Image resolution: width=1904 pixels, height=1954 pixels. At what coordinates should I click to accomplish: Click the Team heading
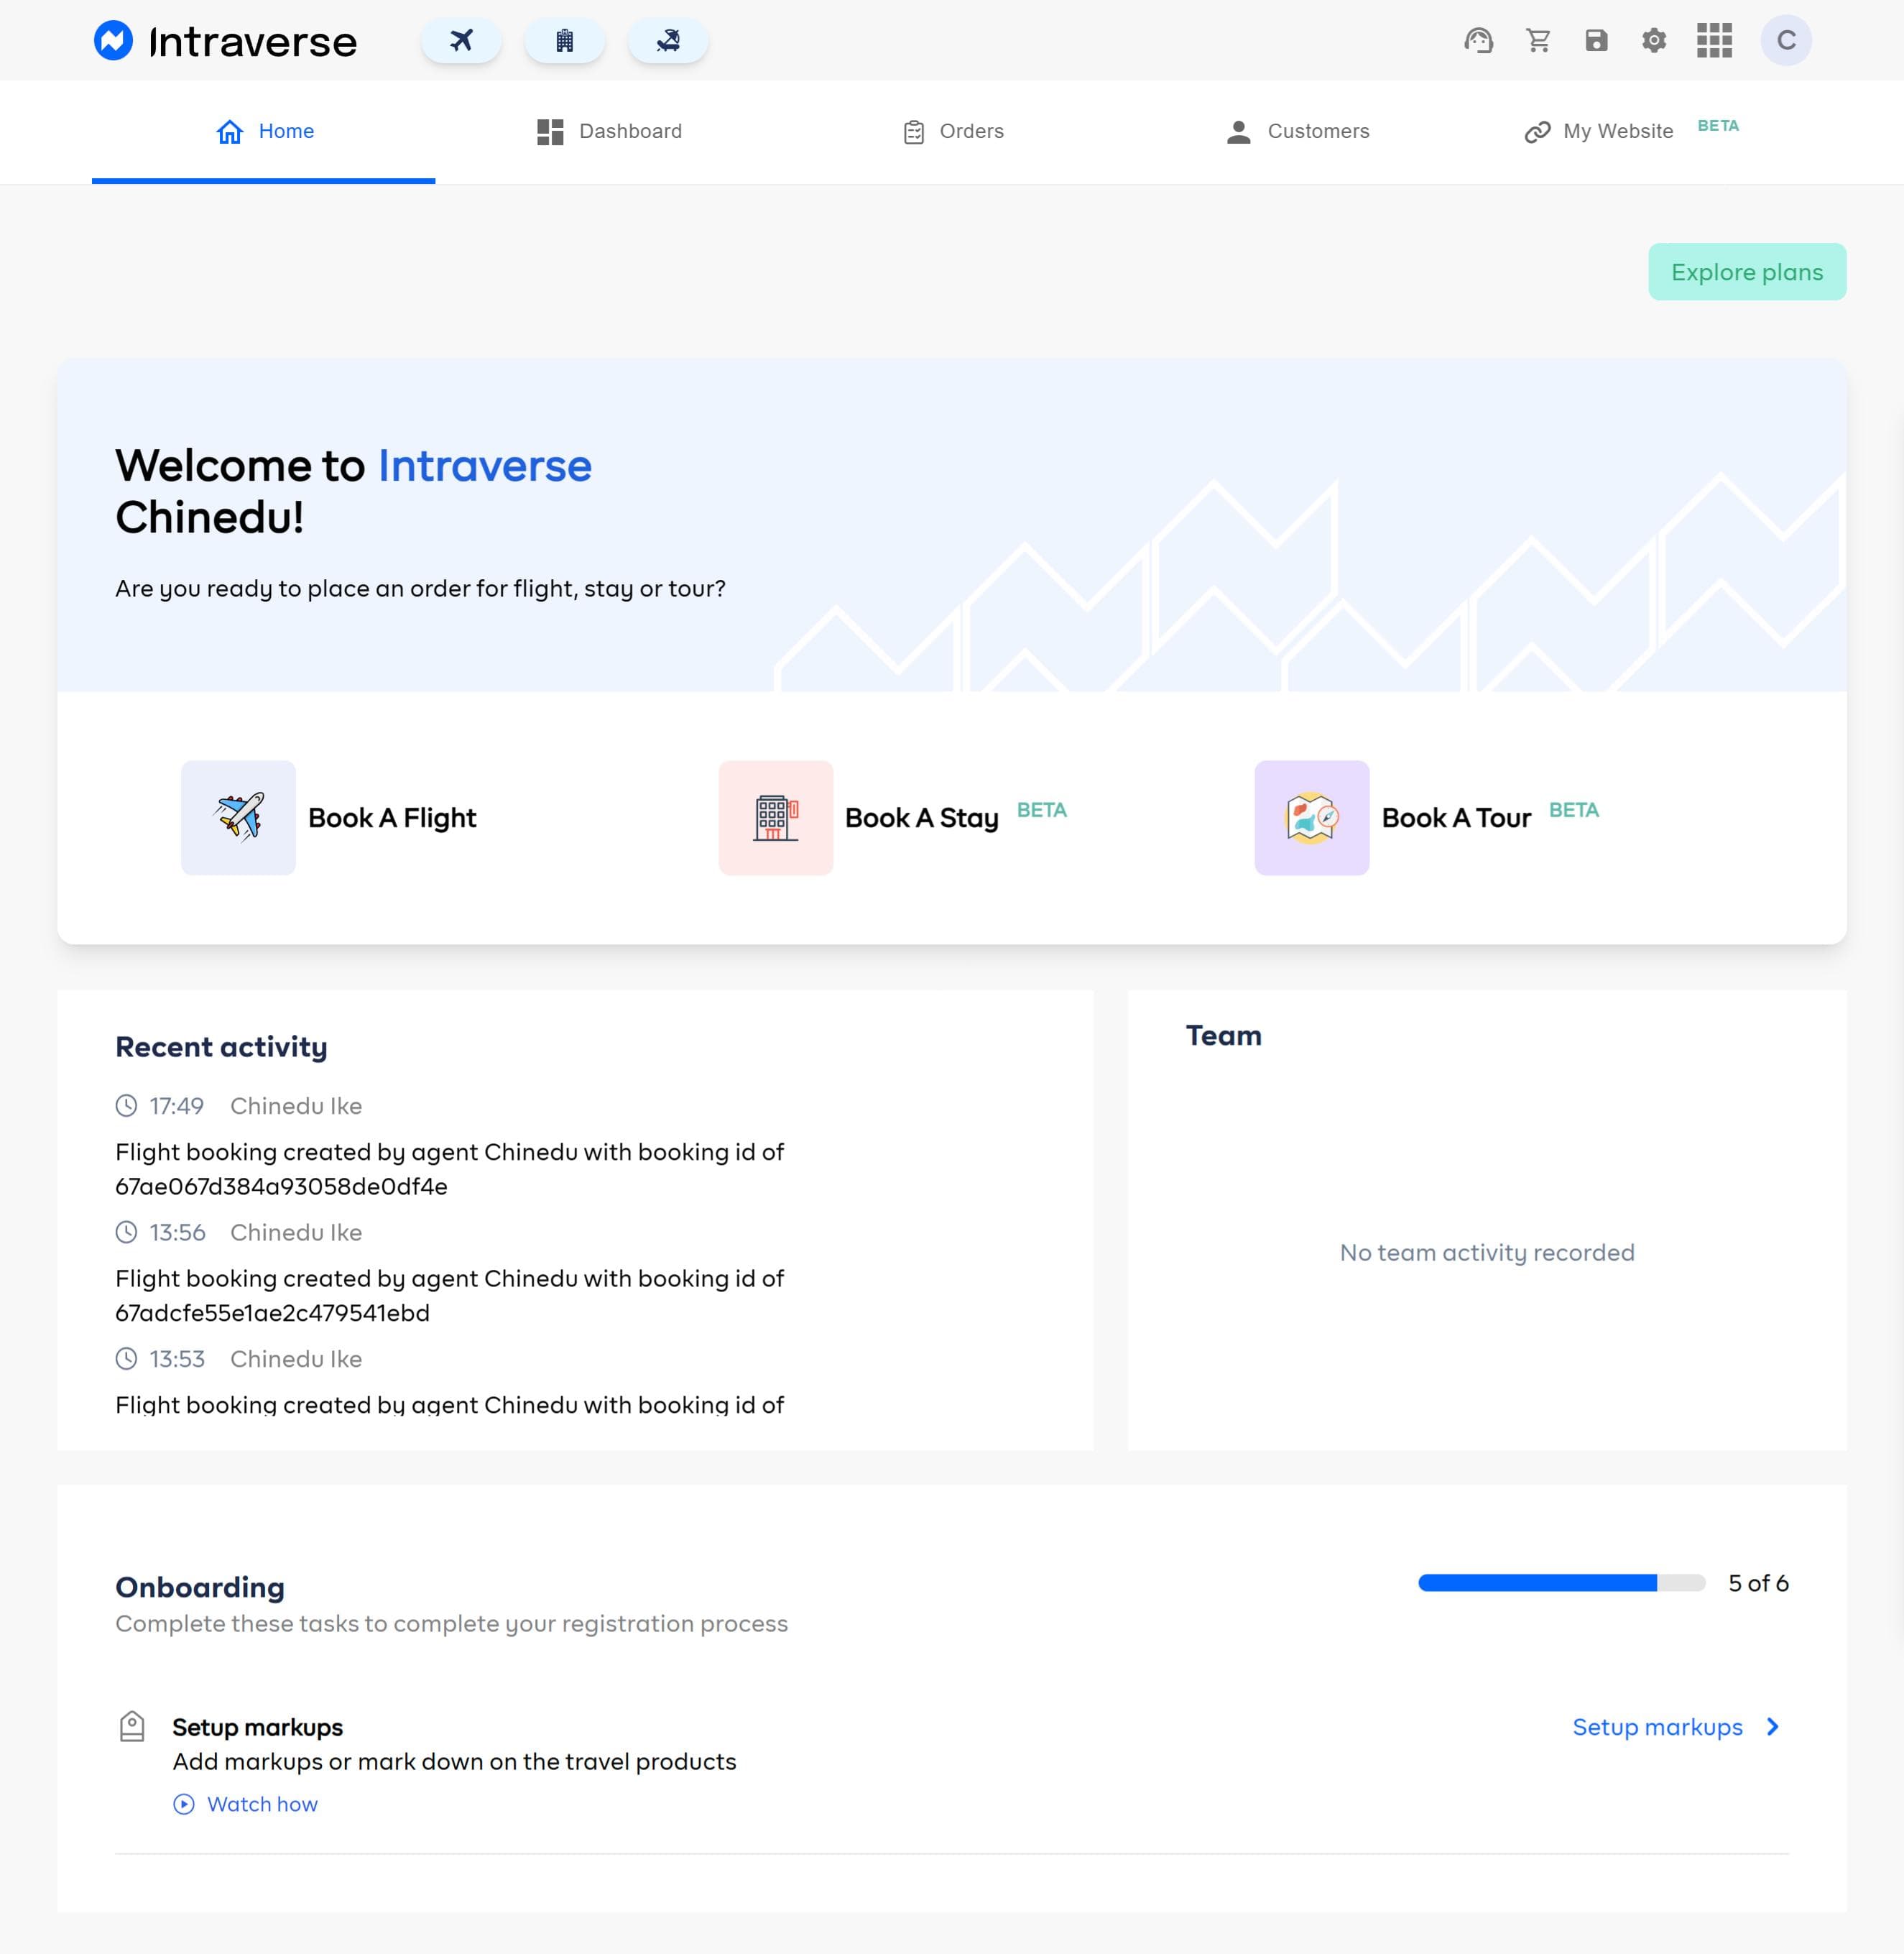1223,1035
